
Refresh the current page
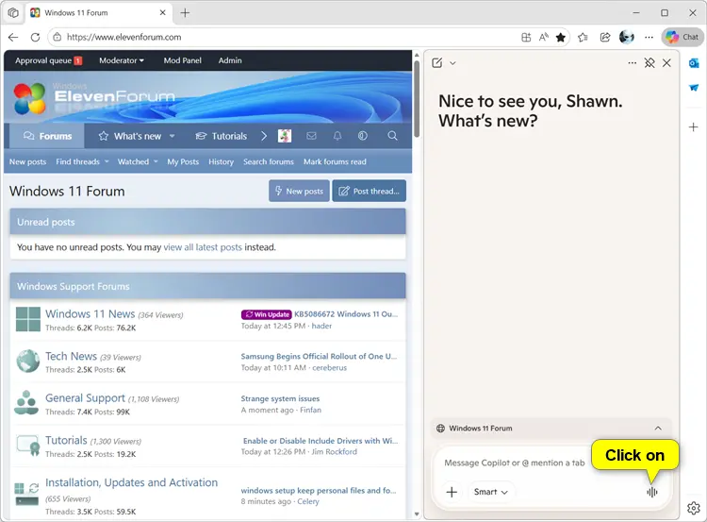click(35, 37)
